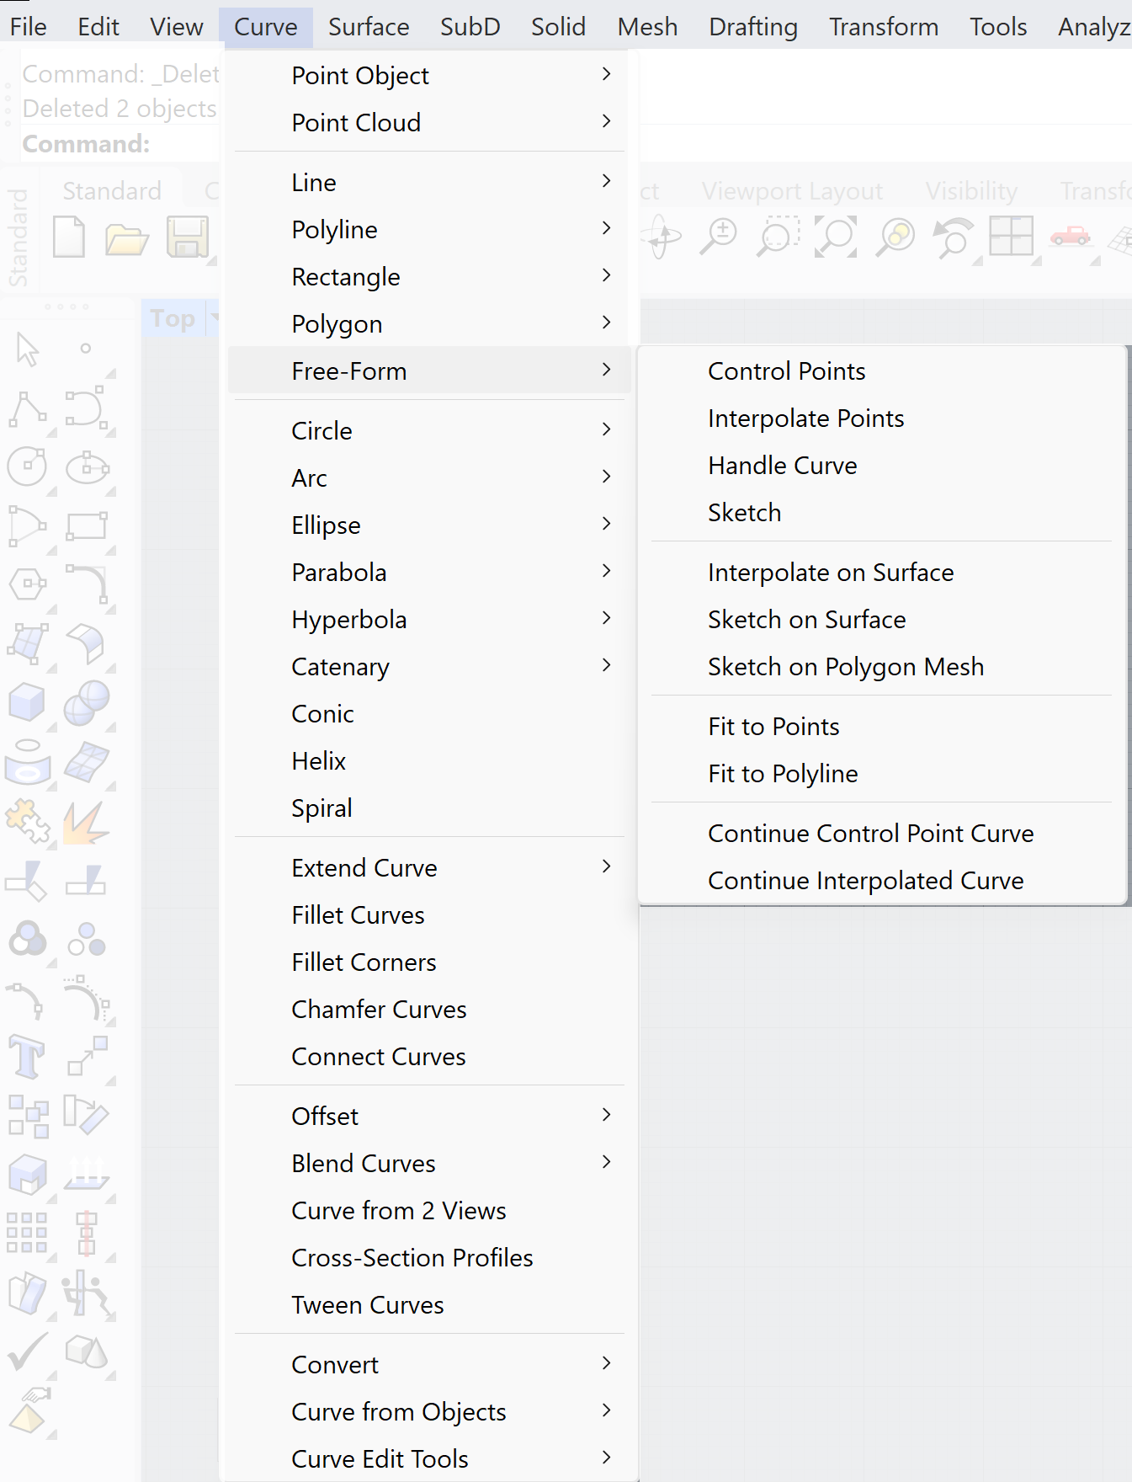
Task: Click the Zoom Extents toolbar icon
Action: click(836, 237)
